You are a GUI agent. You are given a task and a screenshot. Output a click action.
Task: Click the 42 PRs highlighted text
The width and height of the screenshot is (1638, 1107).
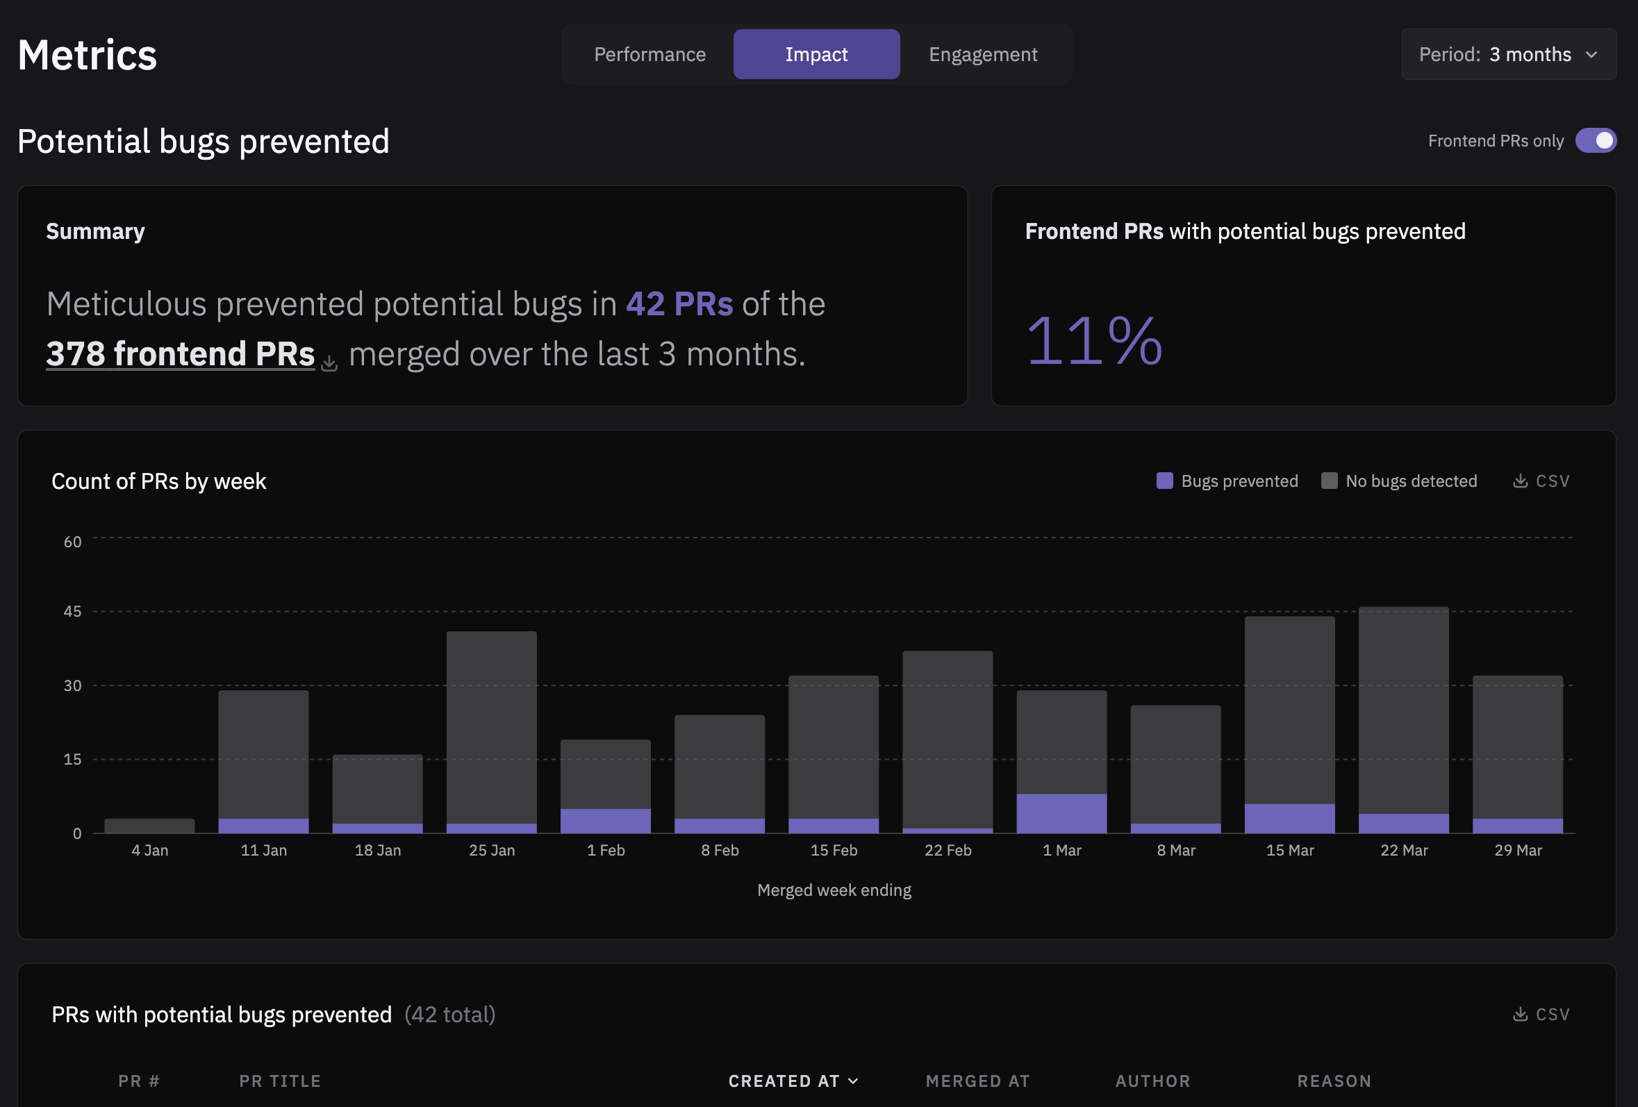(679, 303)
